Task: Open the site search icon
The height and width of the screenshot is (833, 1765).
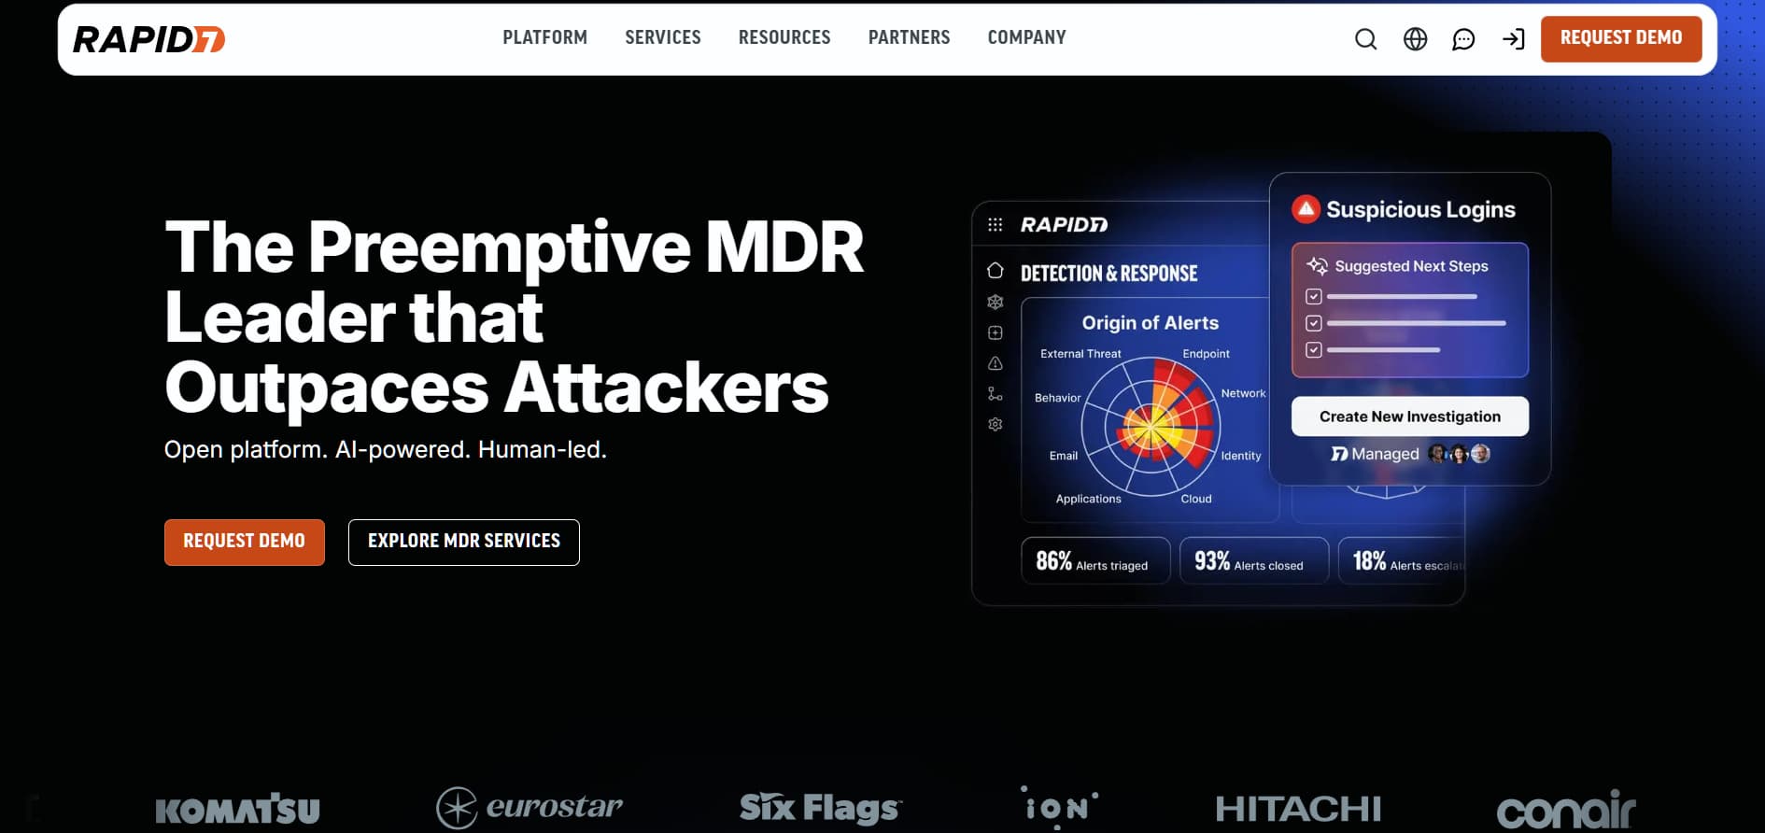Action: tap(1365, 38)
